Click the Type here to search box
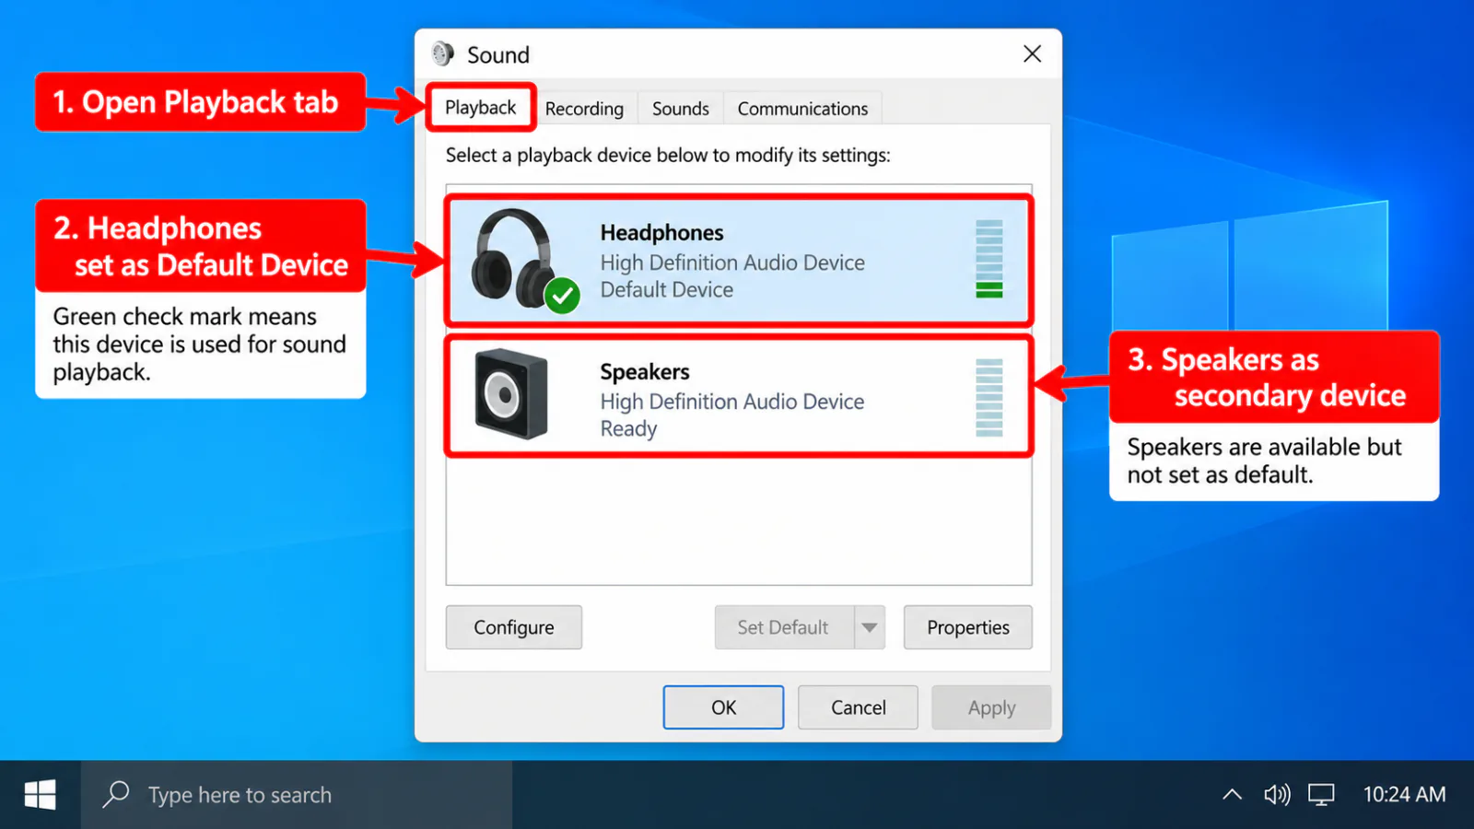The width and height of the screenshot is (1474, 829). click(297, 794)
